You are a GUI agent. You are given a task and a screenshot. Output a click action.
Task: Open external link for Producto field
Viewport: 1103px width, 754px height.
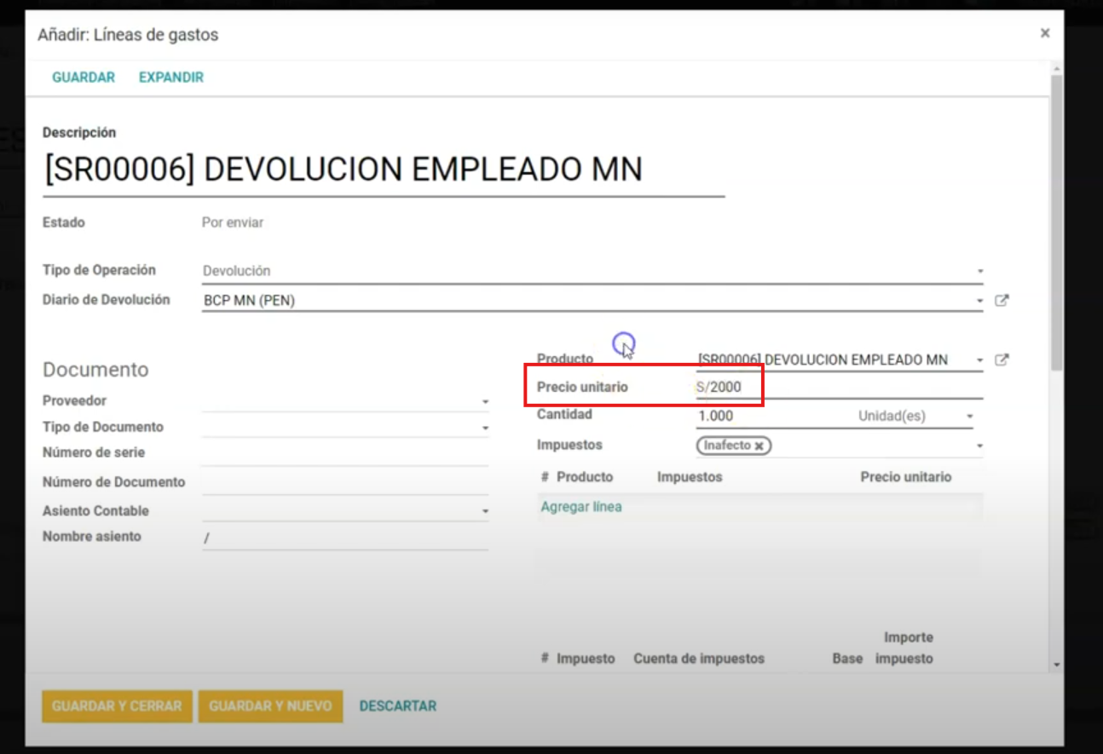pos(1002,360)
